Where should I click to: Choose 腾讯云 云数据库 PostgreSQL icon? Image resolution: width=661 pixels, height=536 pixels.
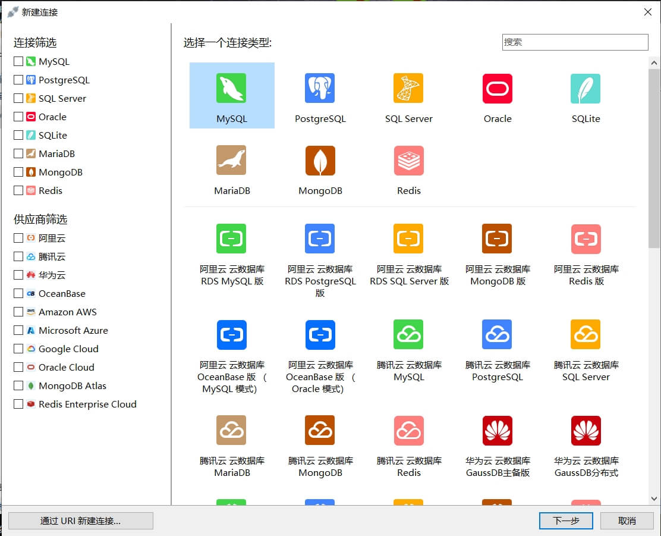(x=498, y=335)
